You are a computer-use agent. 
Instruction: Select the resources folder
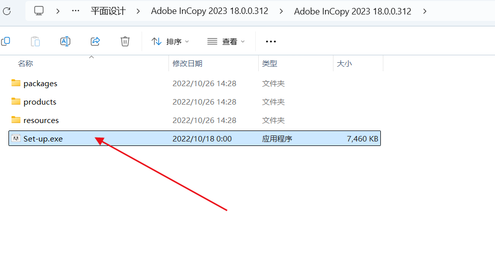point(41,120)
